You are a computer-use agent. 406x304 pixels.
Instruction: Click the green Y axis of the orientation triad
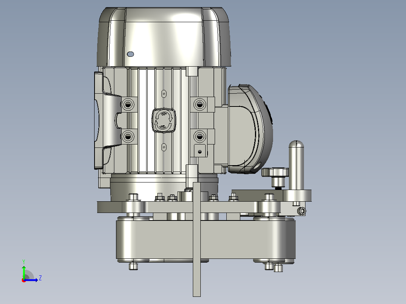[24, 272]
